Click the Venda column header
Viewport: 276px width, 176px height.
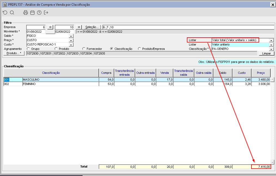165,73
